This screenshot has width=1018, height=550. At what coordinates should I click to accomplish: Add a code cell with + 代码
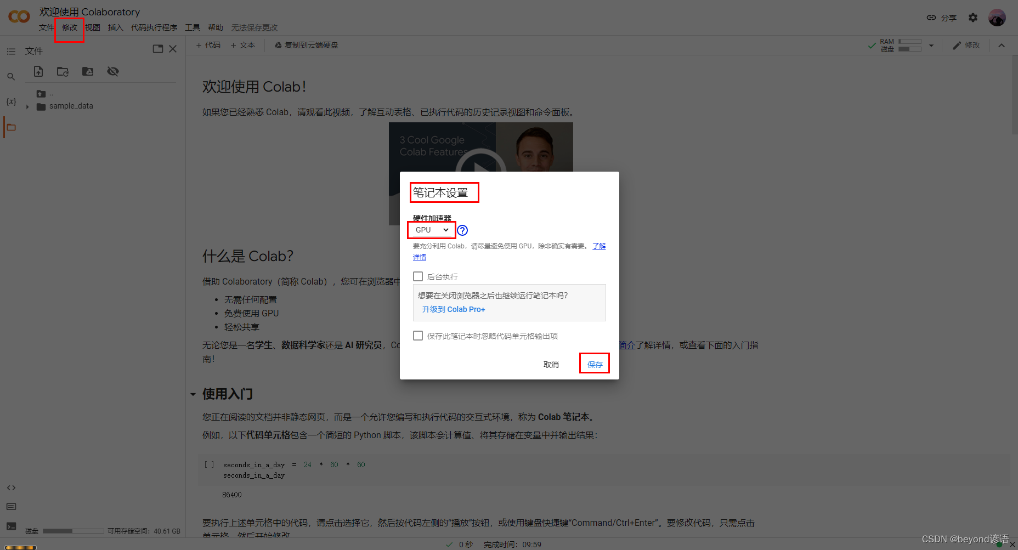208,45
